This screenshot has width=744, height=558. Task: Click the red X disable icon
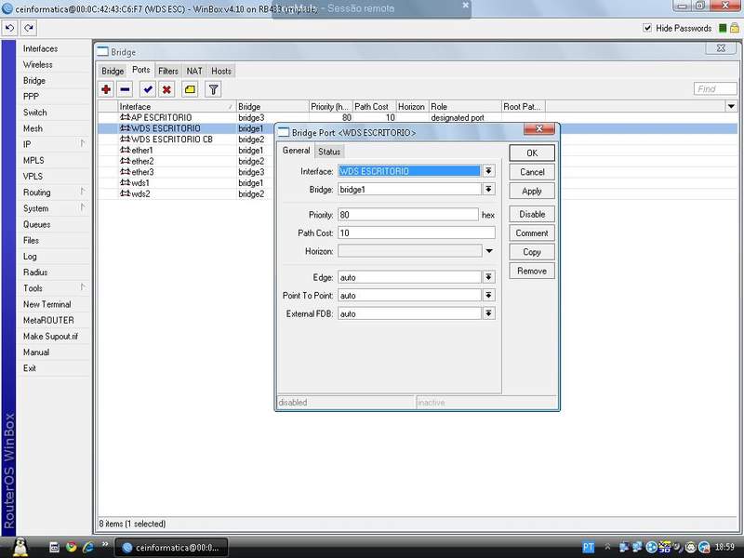click(x=166, y=89)
